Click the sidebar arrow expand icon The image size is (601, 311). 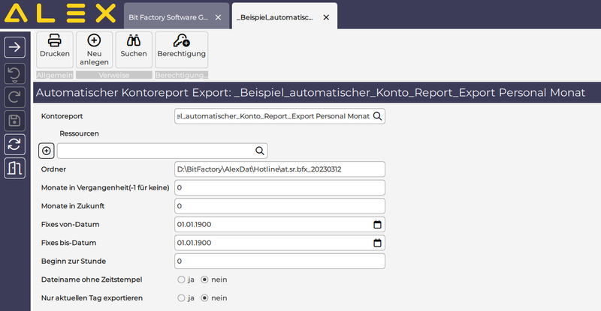pyautogui.click(x=15, y=47)
